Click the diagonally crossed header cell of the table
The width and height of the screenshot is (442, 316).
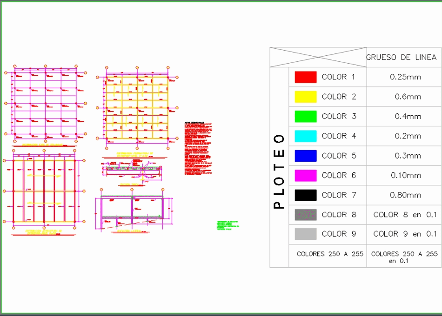(x=317, y=57)
